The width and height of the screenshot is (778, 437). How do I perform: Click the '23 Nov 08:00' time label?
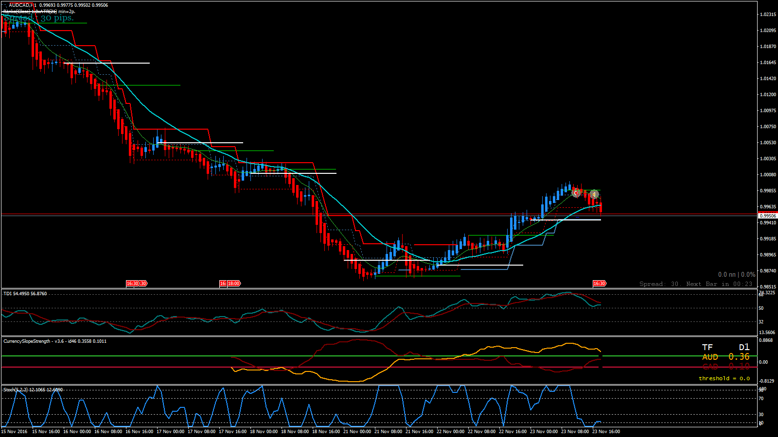click(575, 432)
